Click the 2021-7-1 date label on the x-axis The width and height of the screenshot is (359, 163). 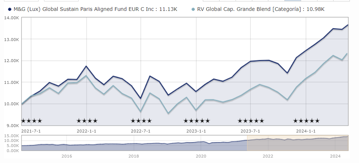coord(31,131)
